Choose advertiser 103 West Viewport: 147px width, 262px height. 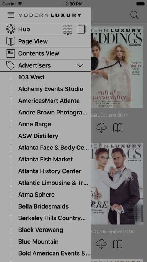point(31,78)
